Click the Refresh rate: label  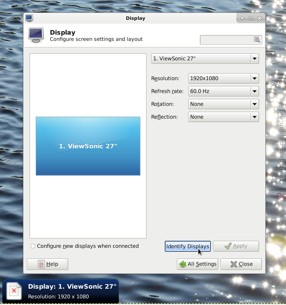click(x=168, y=91)
